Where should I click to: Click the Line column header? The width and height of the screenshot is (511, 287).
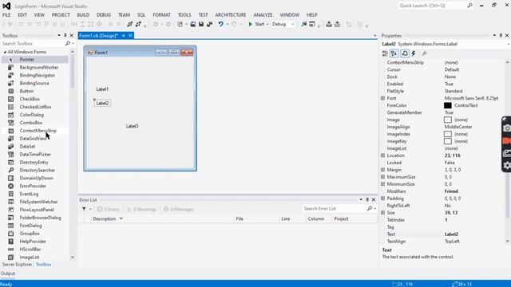click(x=292, y=218)
